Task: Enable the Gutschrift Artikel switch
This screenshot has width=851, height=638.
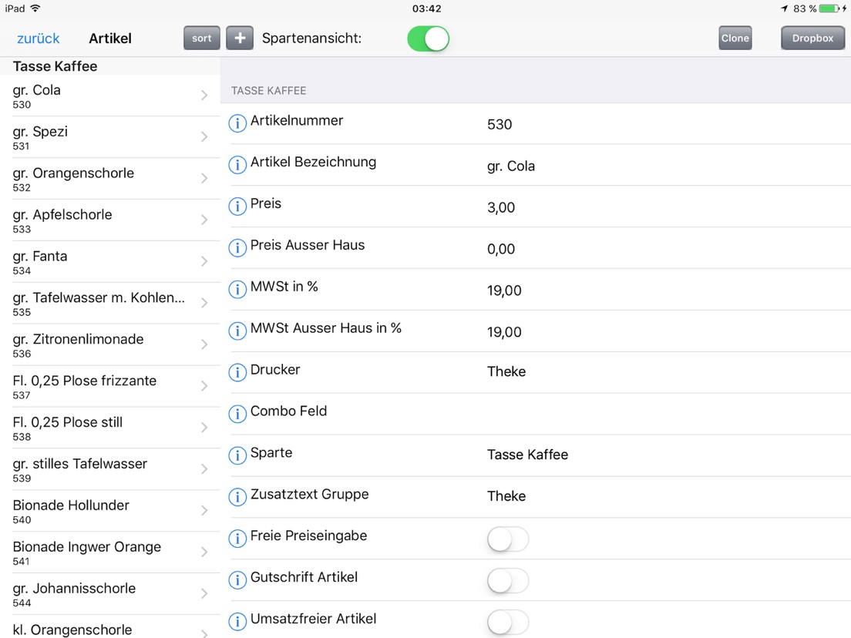Action: pyautogui.click(x=508, y=580)
